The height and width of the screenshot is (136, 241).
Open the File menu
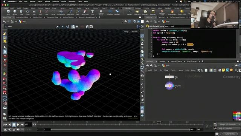(x=20, y=2)
